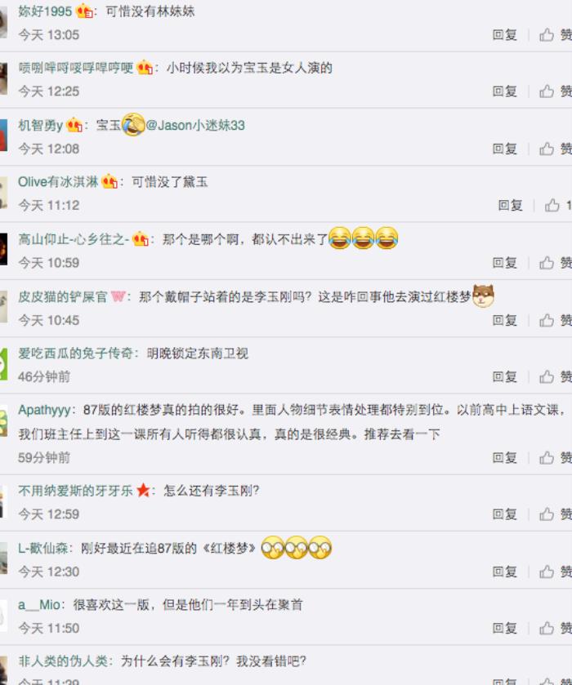Like Apathyyy's comment about 87版红楼梦
Image resolution: width=572 pixels, height=685 pixels.
click(556, 457)
